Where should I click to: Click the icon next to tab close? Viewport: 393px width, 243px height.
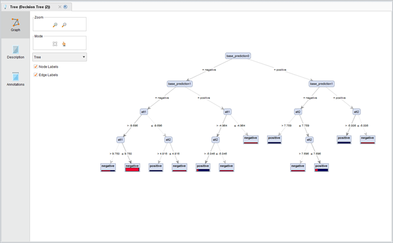pos(65,7)
